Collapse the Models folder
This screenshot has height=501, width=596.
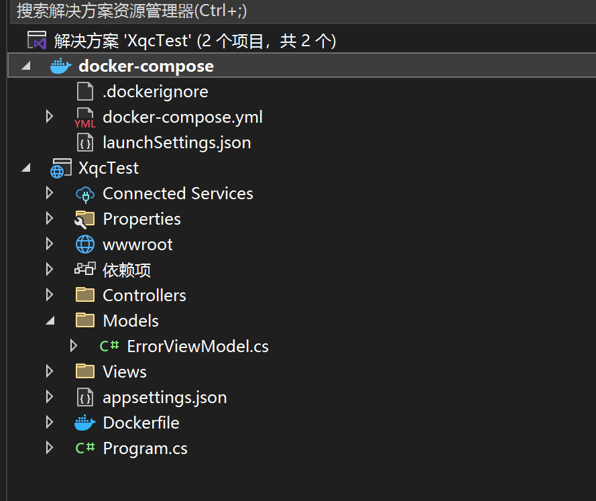pos(50,321)
